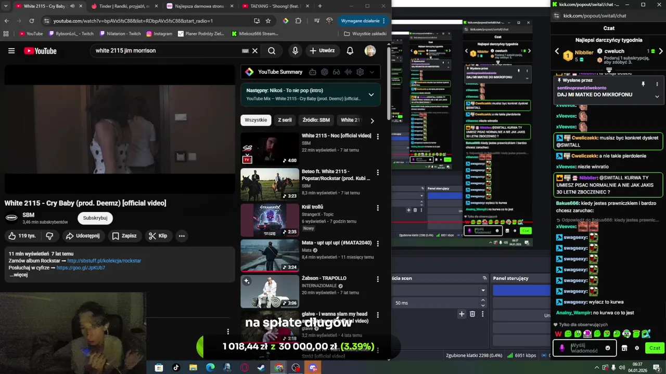The width and height of the screenshot is (666, 374).
Task: Open YouTube notifications bell
Action: pos(350,51)
